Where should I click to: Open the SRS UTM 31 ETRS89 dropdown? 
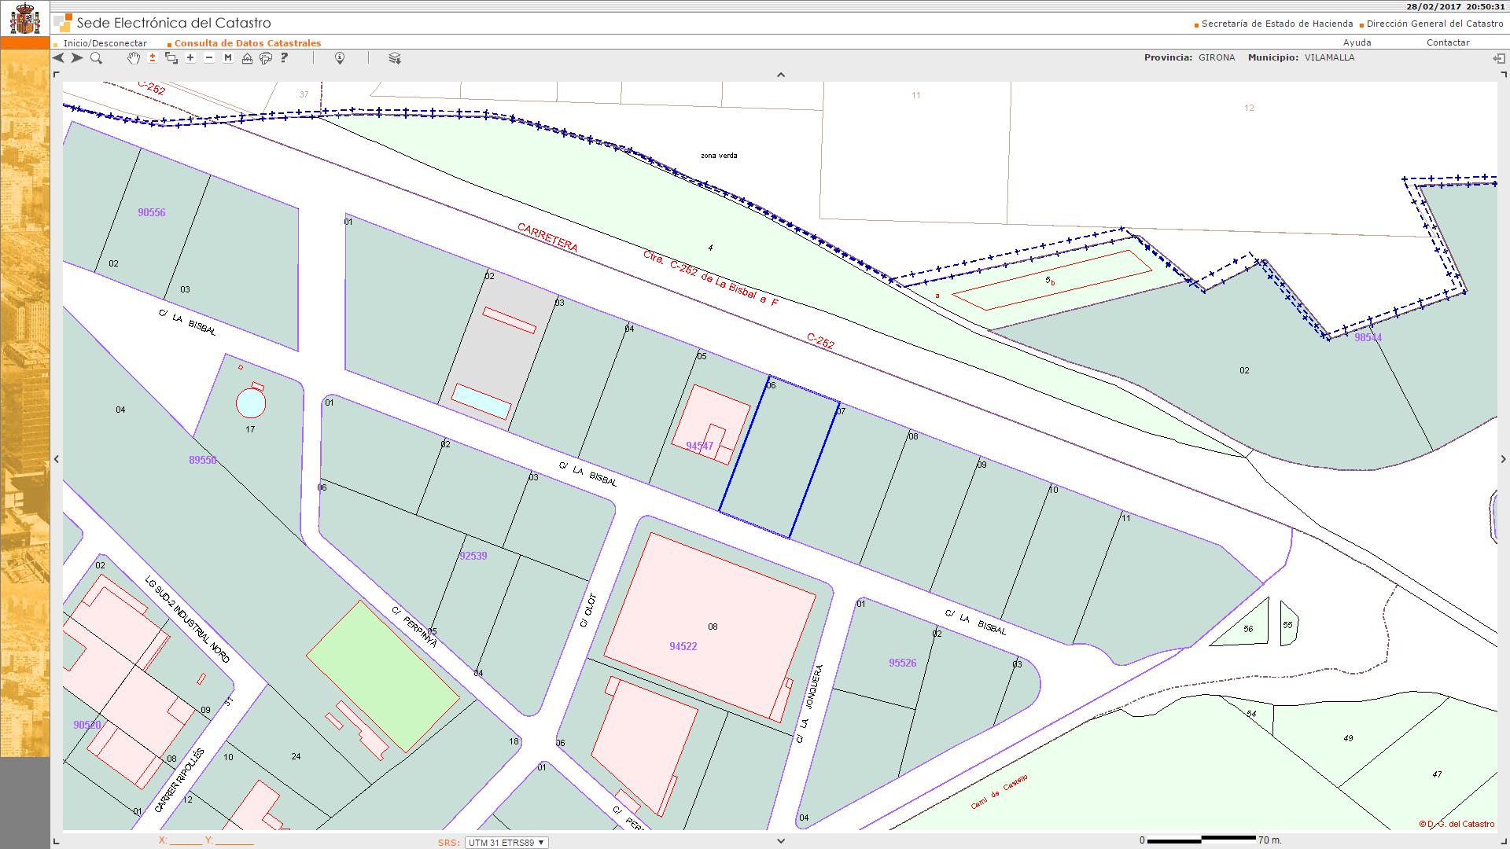tap(506, 842)
